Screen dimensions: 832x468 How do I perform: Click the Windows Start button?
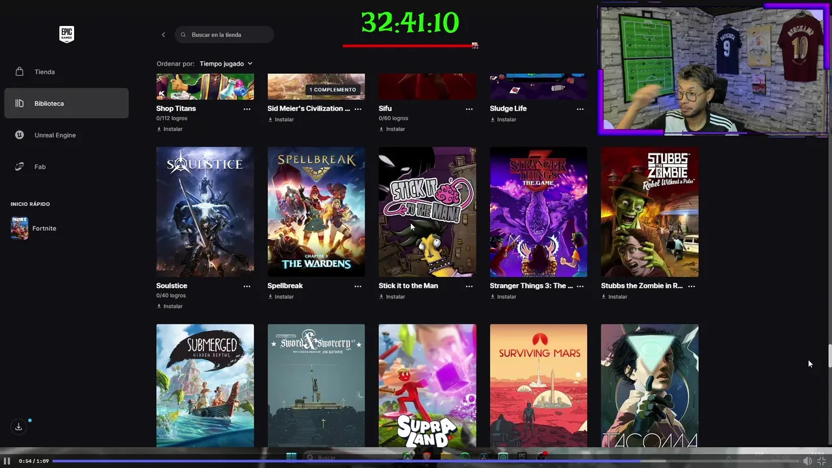pos(291,457)
